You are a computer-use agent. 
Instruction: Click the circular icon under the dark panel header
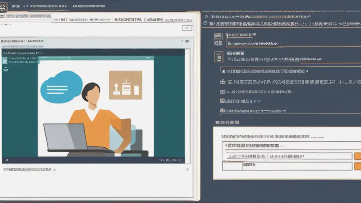[206, 23]
